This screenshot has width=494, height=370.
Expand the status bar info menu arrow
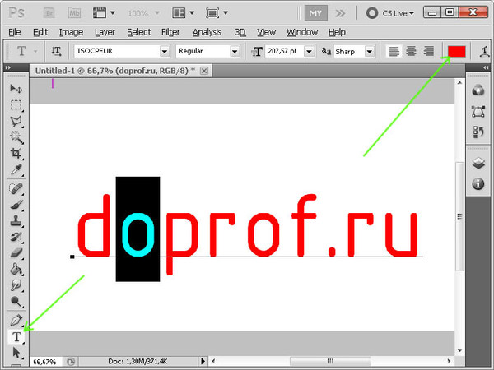coord(203,361)
